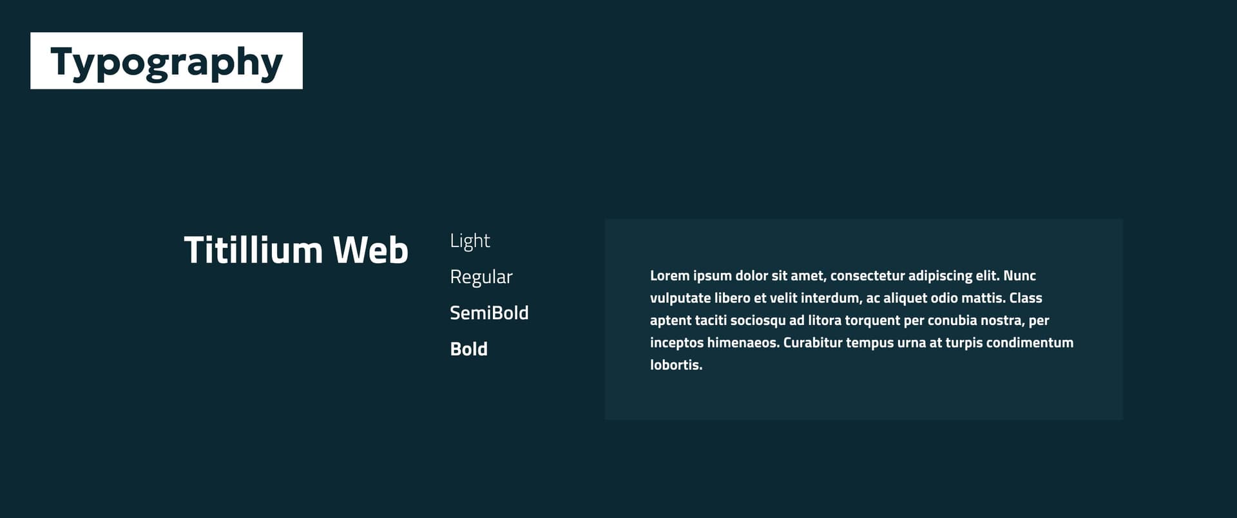Select the Titillium Web font name
1237x518 pixels.
pyautogui.click(x=296, y=250)
